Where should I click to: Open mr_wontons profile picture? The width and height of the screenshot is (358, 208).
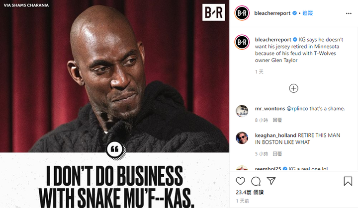pos(242,111)
